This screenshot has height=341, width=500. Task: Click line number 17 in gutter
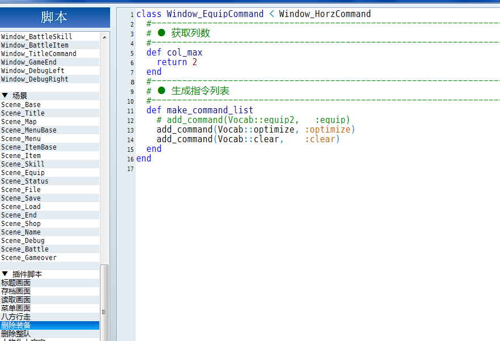click(131, 169)
